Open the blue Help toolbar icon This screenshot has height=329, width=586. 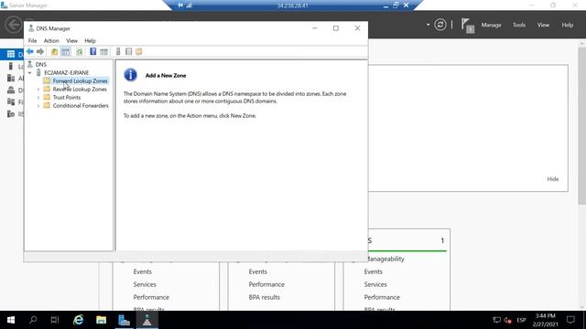point(93,51)
